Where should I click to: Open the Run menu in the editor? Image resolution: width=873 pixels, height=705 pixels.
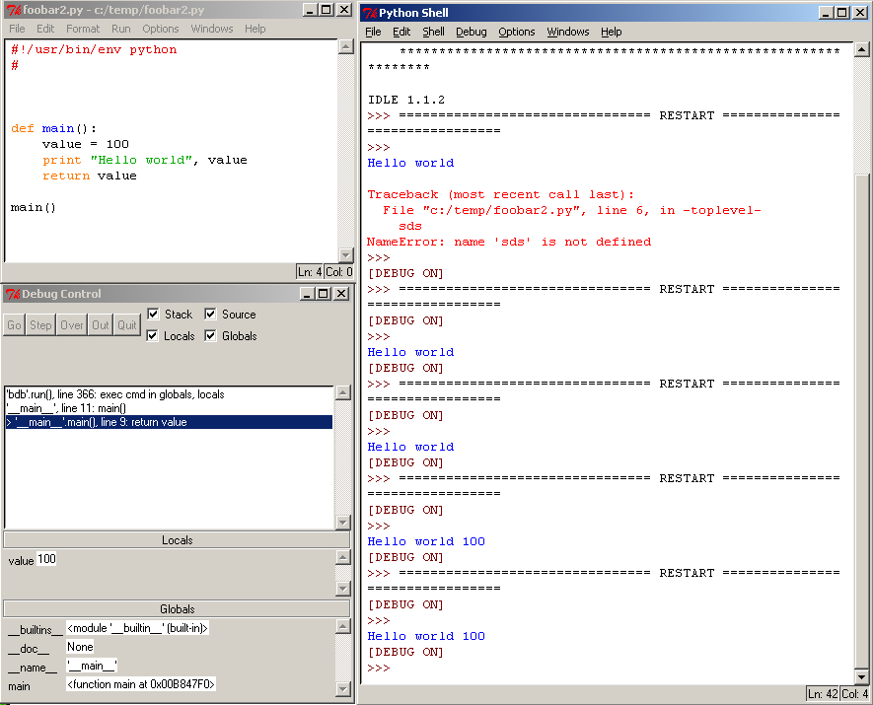[x=120, y=29]
